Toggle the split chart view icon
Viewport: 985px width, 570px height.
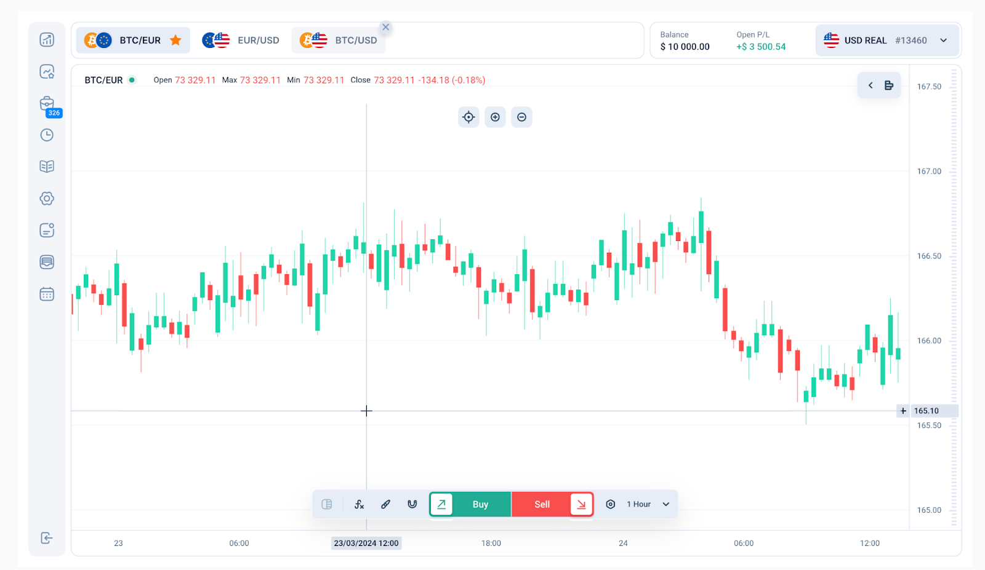point(327,504)
